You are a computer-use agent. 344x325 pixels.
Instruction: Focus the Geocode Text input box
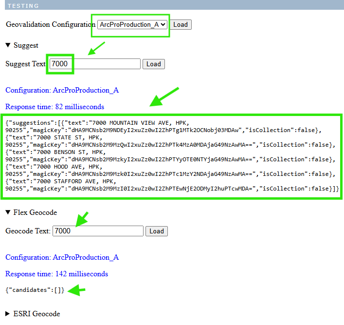coord(98,231)
